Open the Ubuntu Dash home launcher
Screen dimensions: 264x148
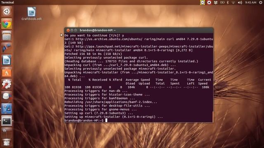[7, 12]
